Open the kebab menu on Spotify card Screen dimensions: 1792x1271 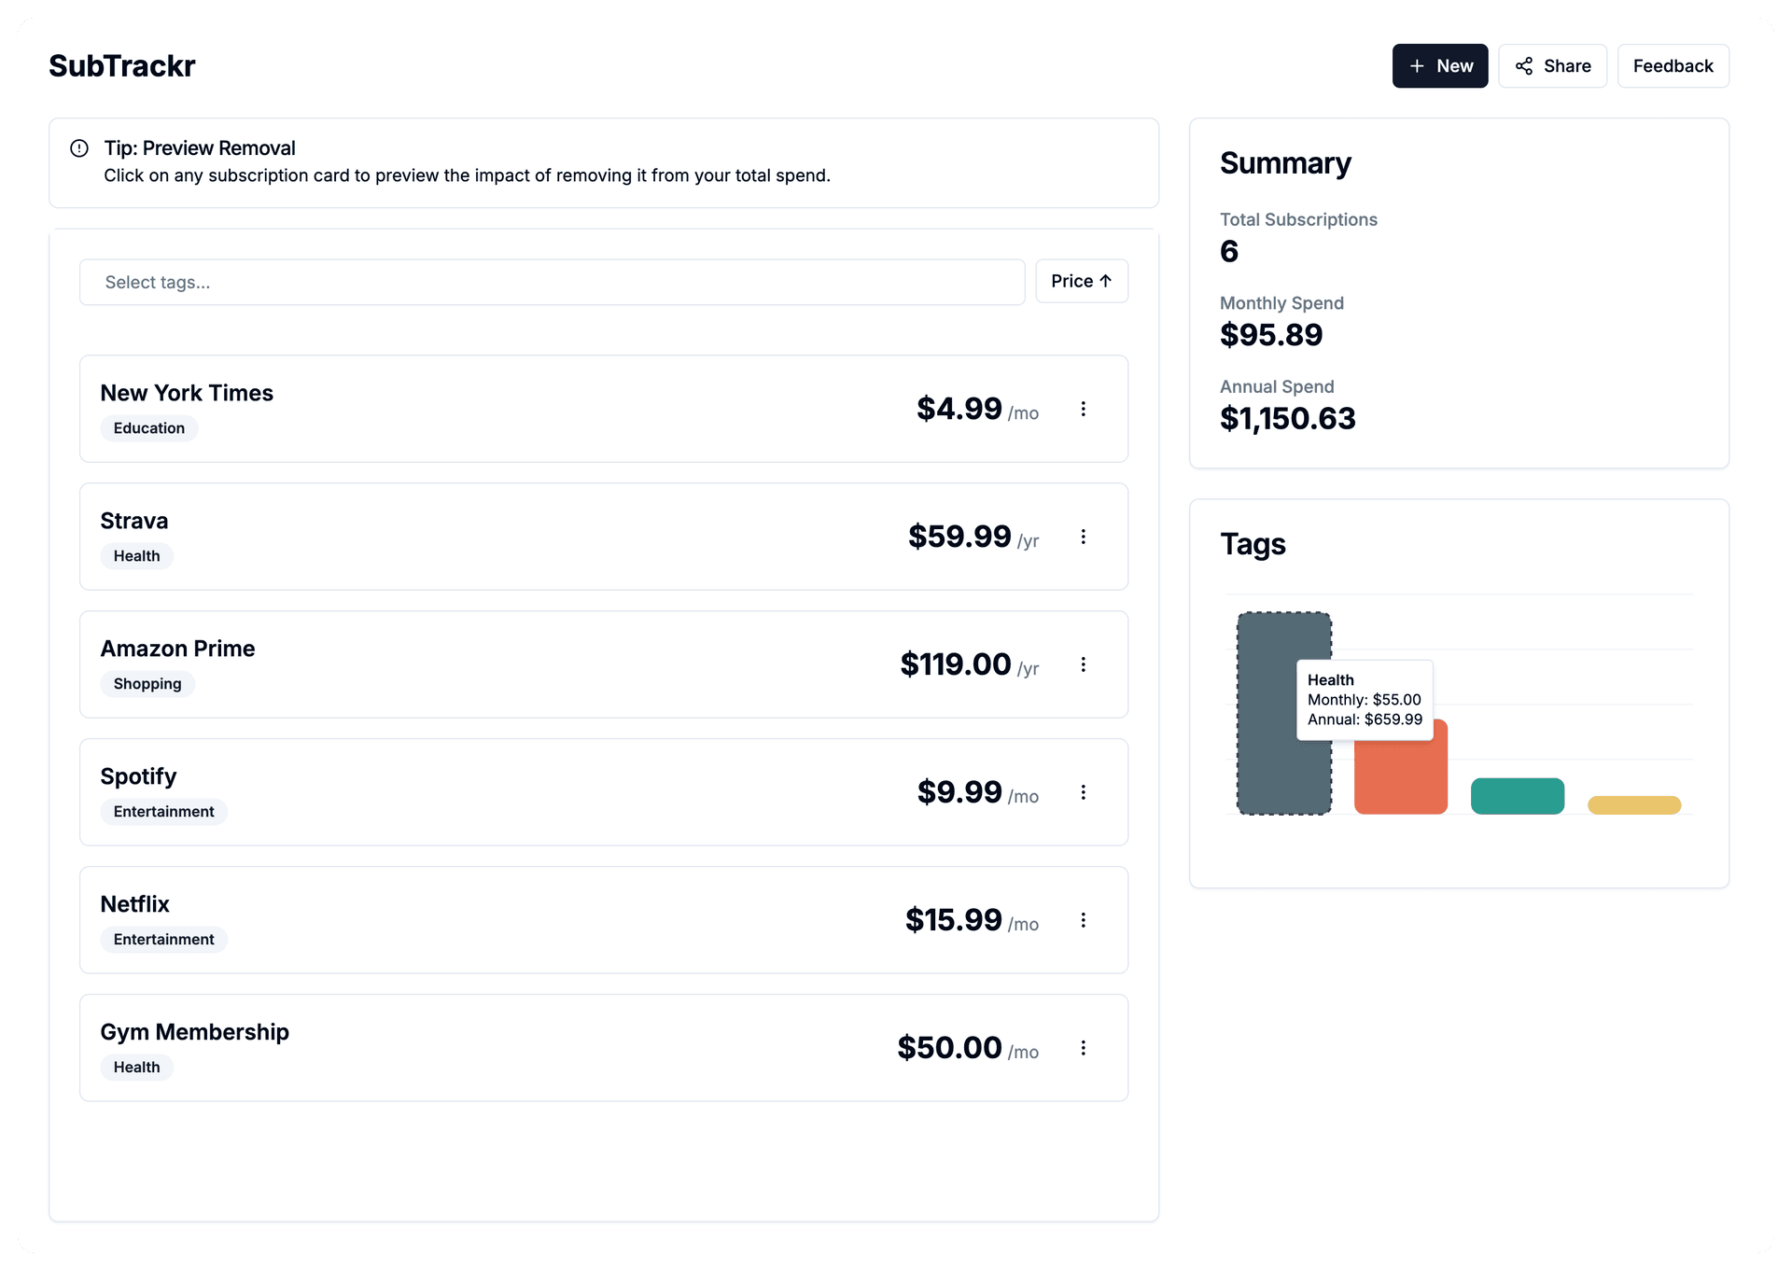click(x=1084, y=792)
